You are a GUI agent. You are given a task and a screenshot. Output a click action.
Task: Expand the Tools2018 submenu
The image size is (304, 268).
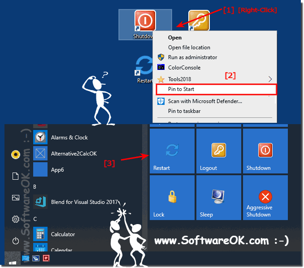tap(215, 79)
